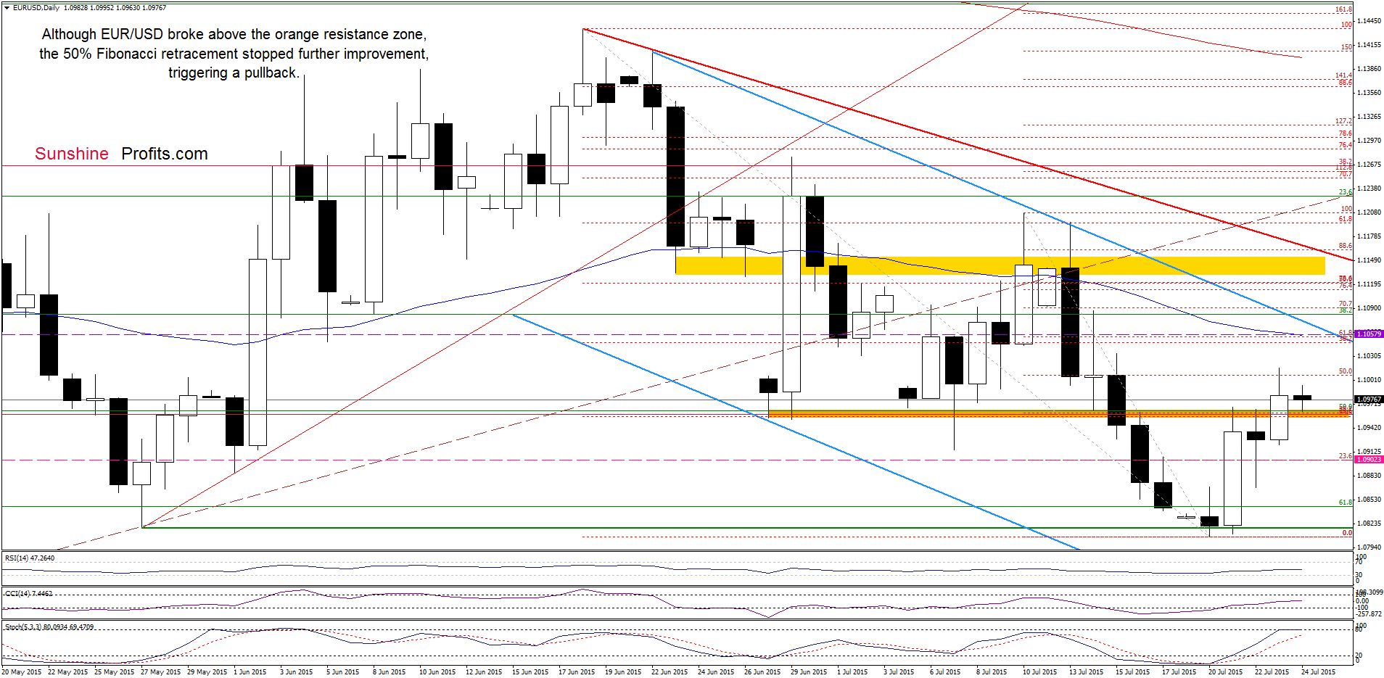Click the 8 Jun 2015 date label
Viewport: 1384px width, 678px height.
pyautogui.click(x=390, y=672)
